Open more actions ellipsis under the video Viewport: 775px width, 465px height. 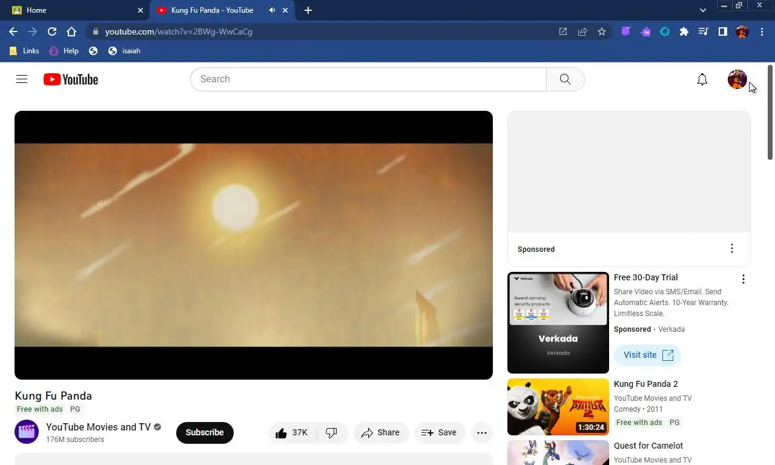[x=482, y=433]
